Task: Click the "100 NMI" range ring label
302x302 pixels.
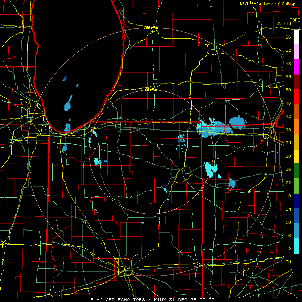Action: coord(151,28)
